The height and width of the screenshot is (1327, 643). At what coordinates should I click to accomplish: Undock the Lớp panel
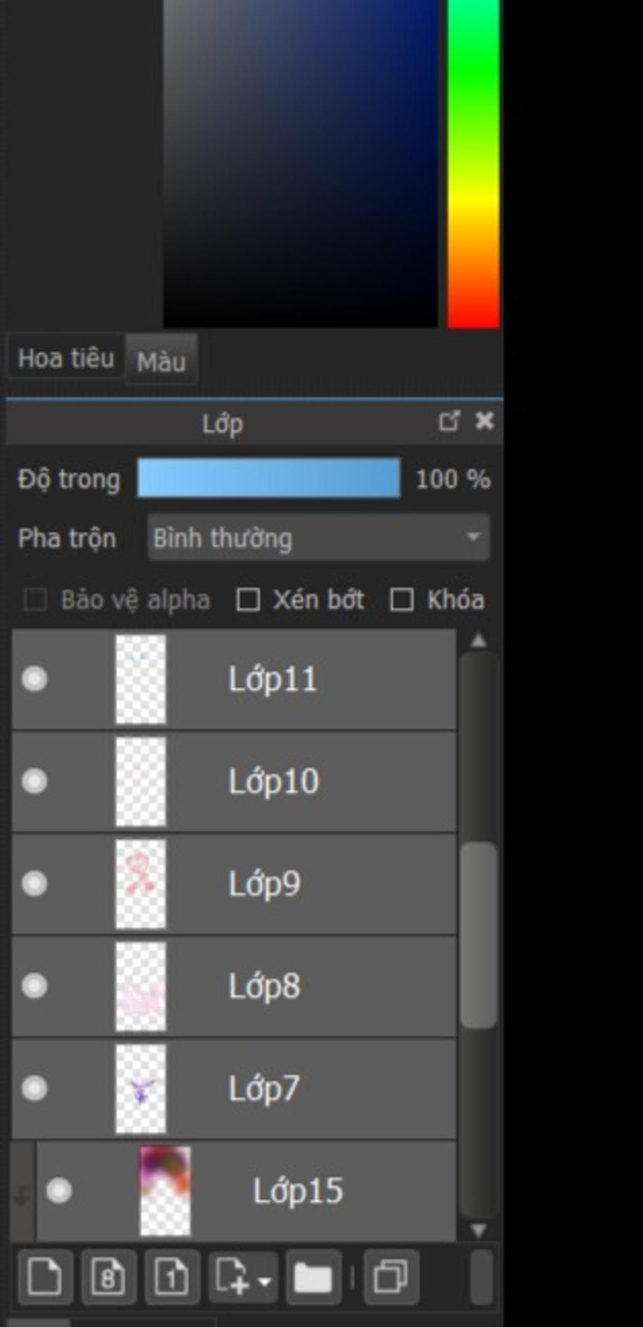coord(449,421)
